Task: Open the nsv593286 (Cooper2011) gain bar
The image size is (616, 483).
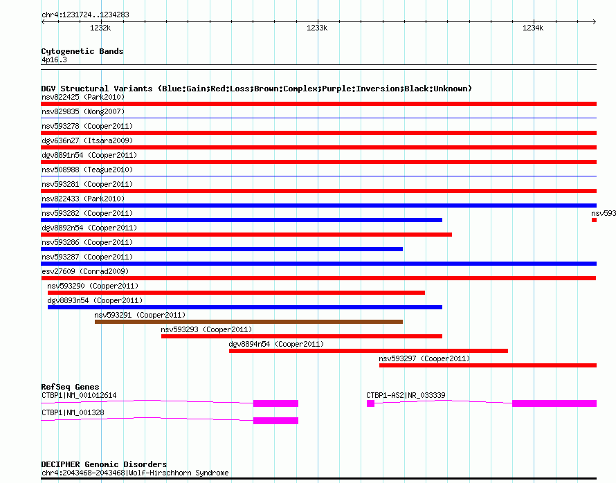Action: (222, 249)
